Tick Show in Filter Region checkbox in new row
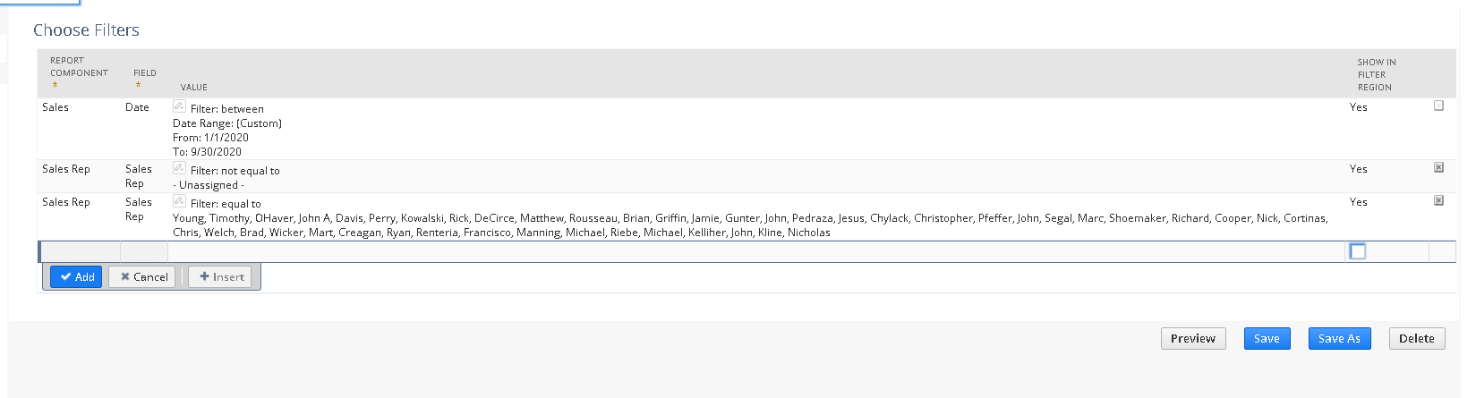The image size is (1476, 398). [1358, 251]
